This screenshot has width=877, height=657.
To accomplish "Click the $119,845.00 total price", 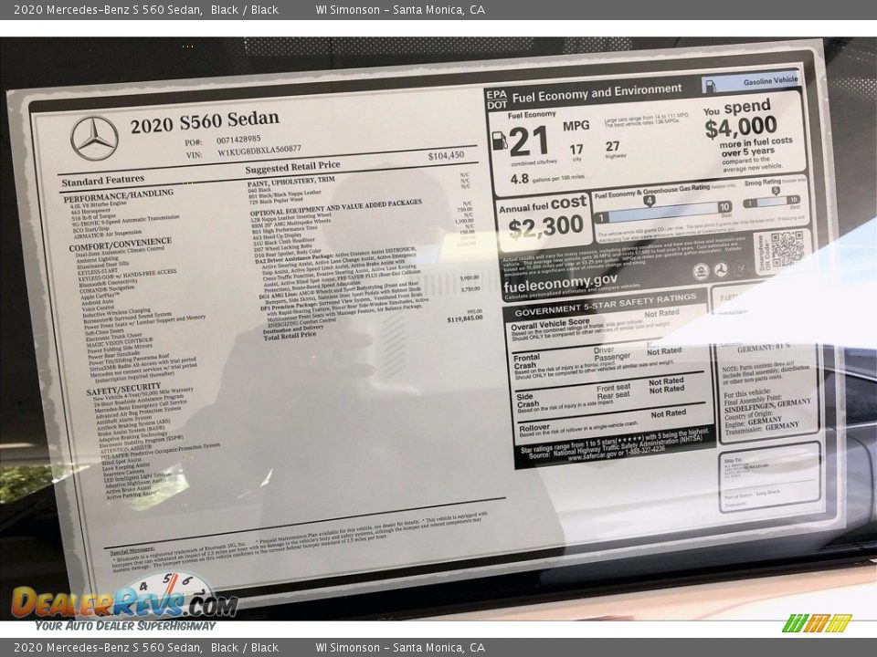I will (465, 319).
